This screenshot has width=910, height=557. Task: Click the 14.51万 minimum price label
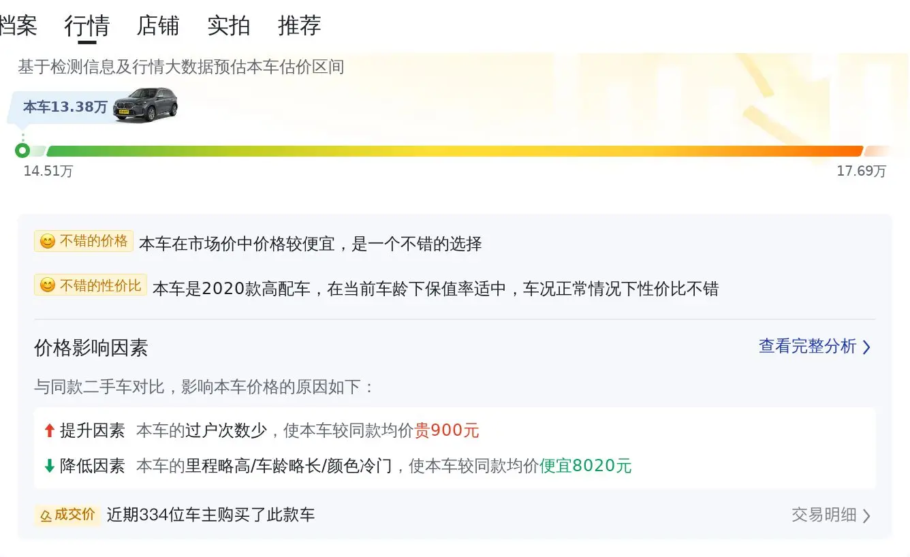pos(48,171)
